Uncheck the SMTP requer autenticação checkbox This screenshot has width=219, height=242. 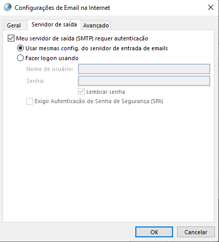click(x=11, y=38)
